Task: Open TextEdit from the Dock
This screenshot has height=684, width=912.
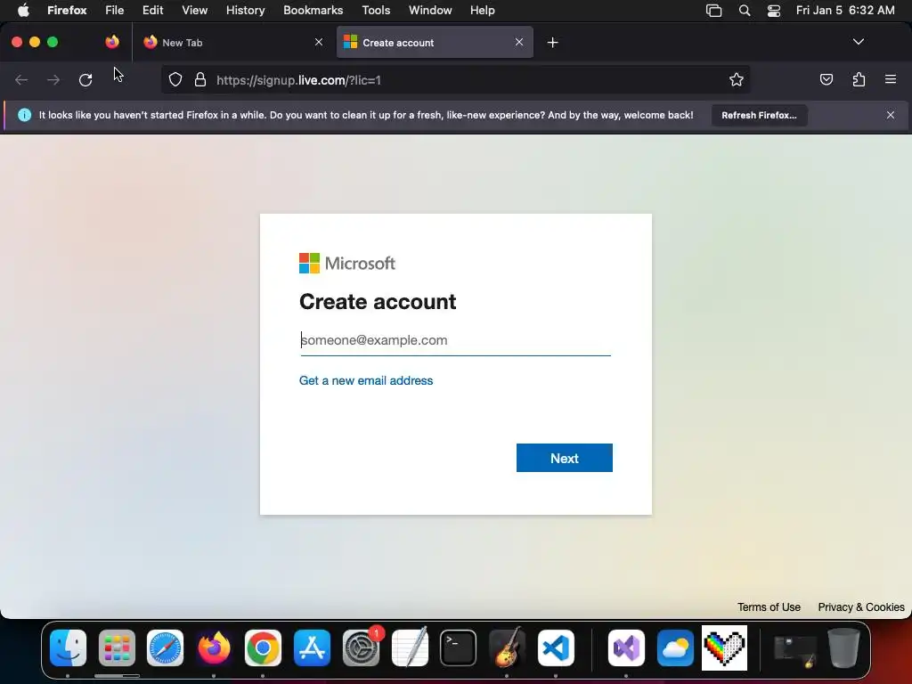Action: [x=410, y=647]
